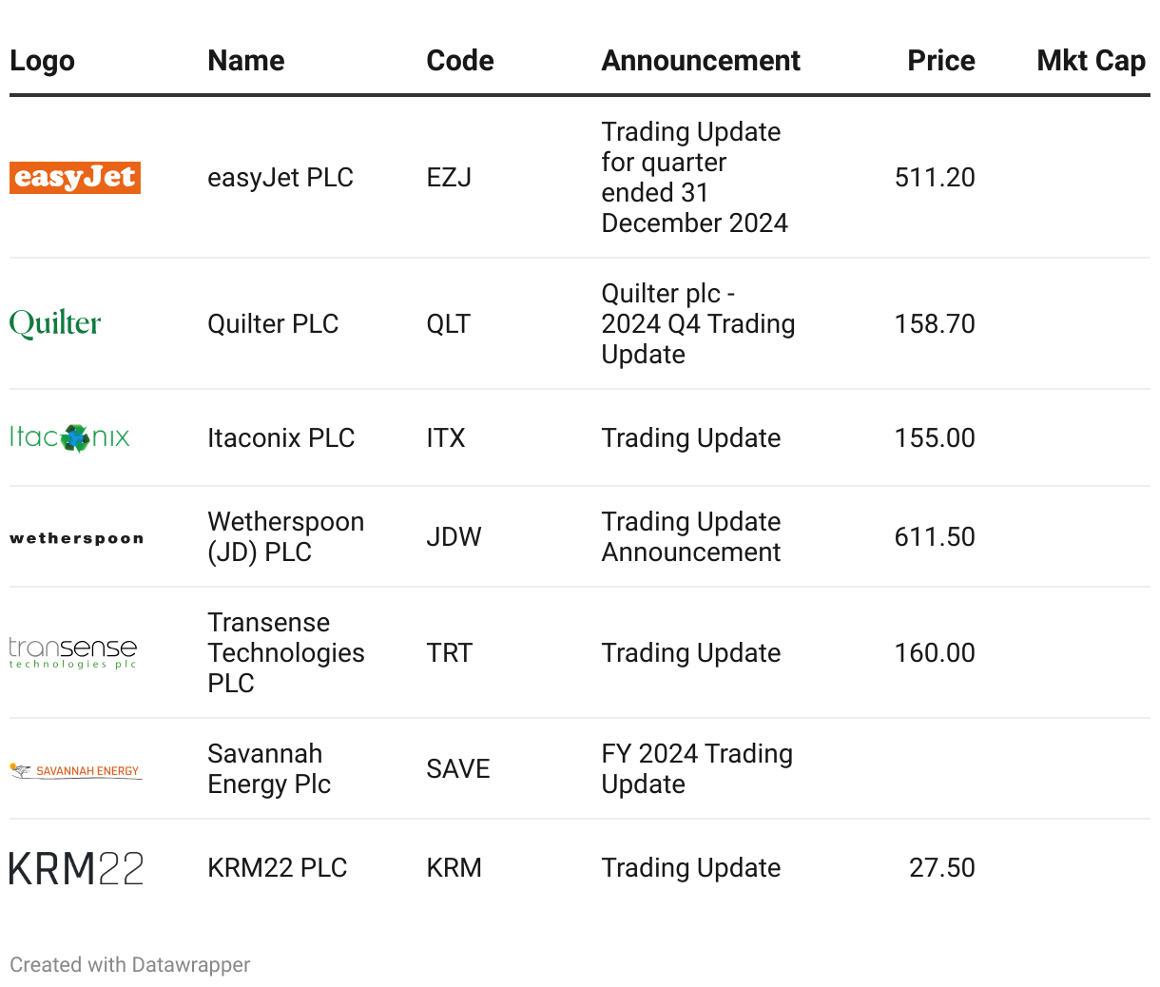Open Quilter 2024 Q4 Trading Update announcement
The height and width of the screenshot is (987, 1160).
tap(698, 324)
